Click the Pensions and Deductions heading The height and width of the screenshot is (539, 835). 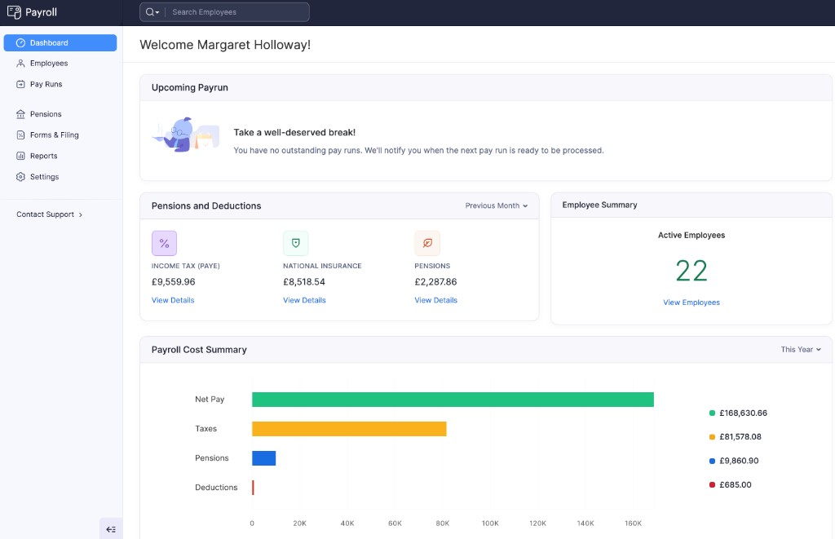[x=206, y=205]
